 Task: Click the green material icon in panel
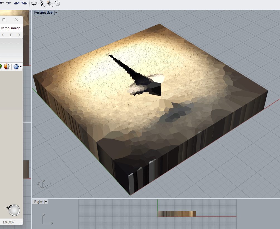pyautogui.click(x=1, y=67)
